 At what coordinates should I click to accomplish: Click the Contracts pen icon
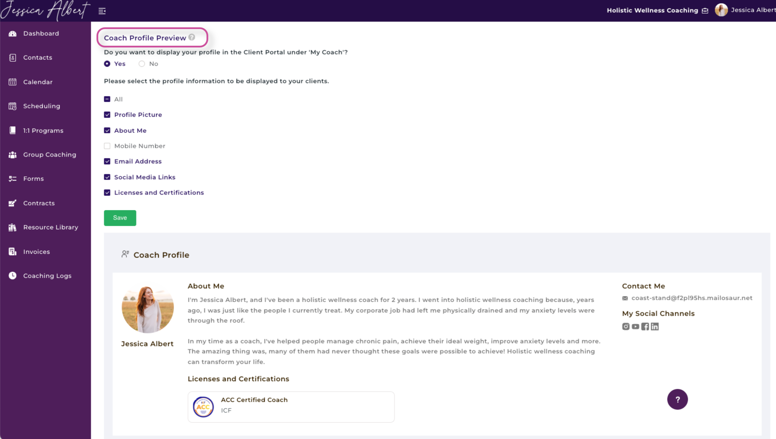(12, 203)
